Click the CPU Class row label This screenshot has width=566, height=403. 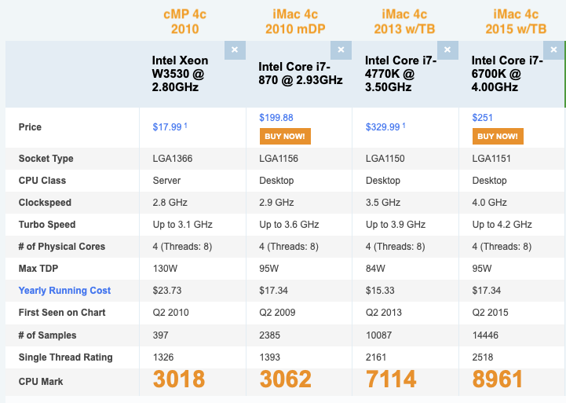pyautogui.click(x=42, y=181)
